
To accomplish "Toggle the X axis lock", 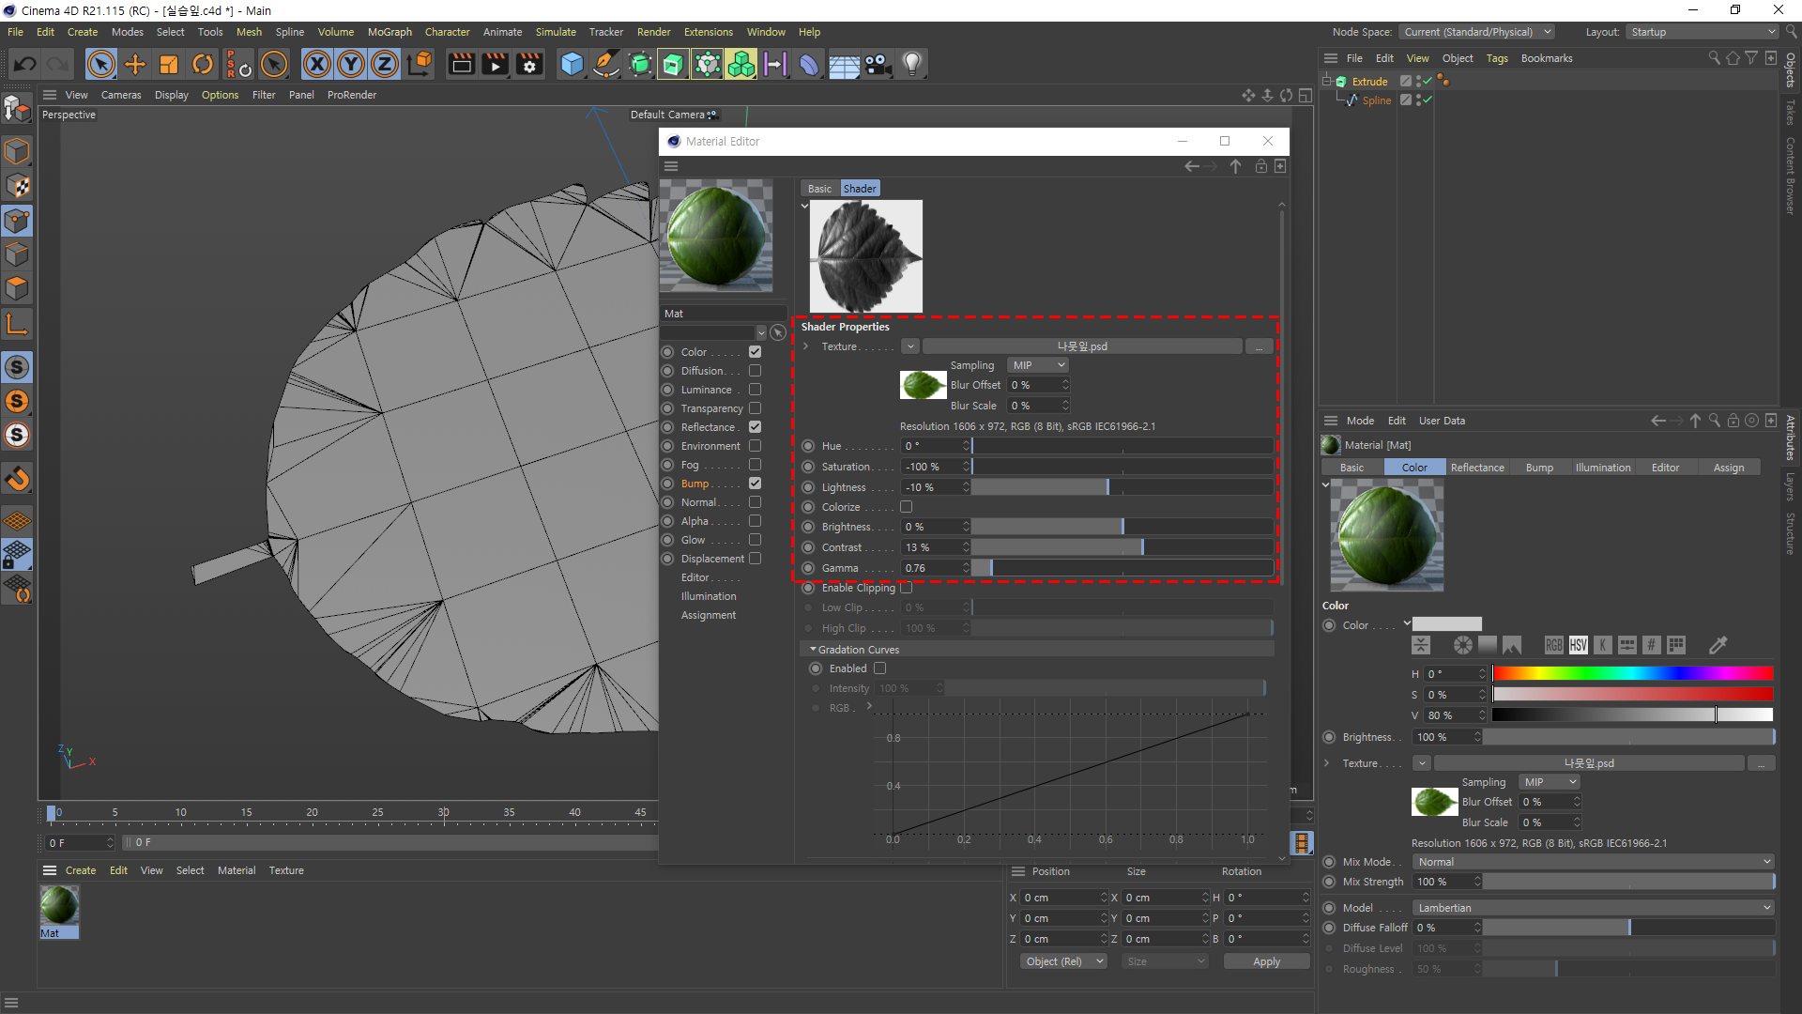I will 317,64.
